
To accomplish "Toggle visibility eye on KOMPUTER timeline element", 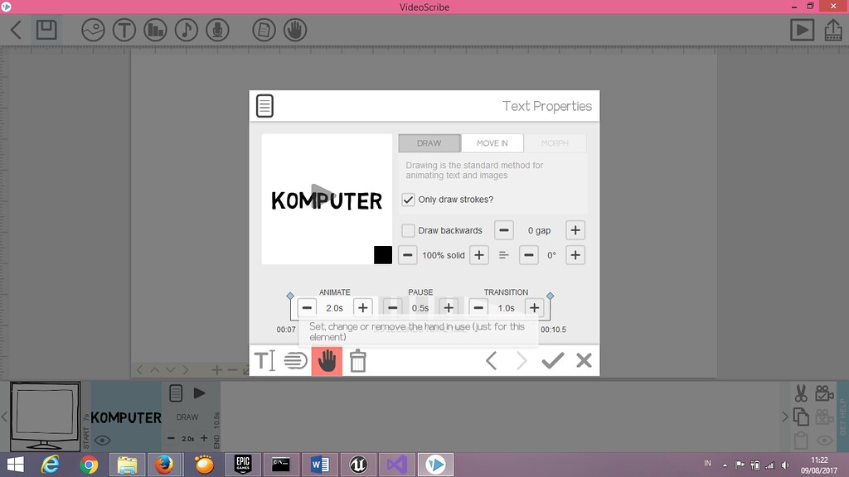I will [102, 441].
